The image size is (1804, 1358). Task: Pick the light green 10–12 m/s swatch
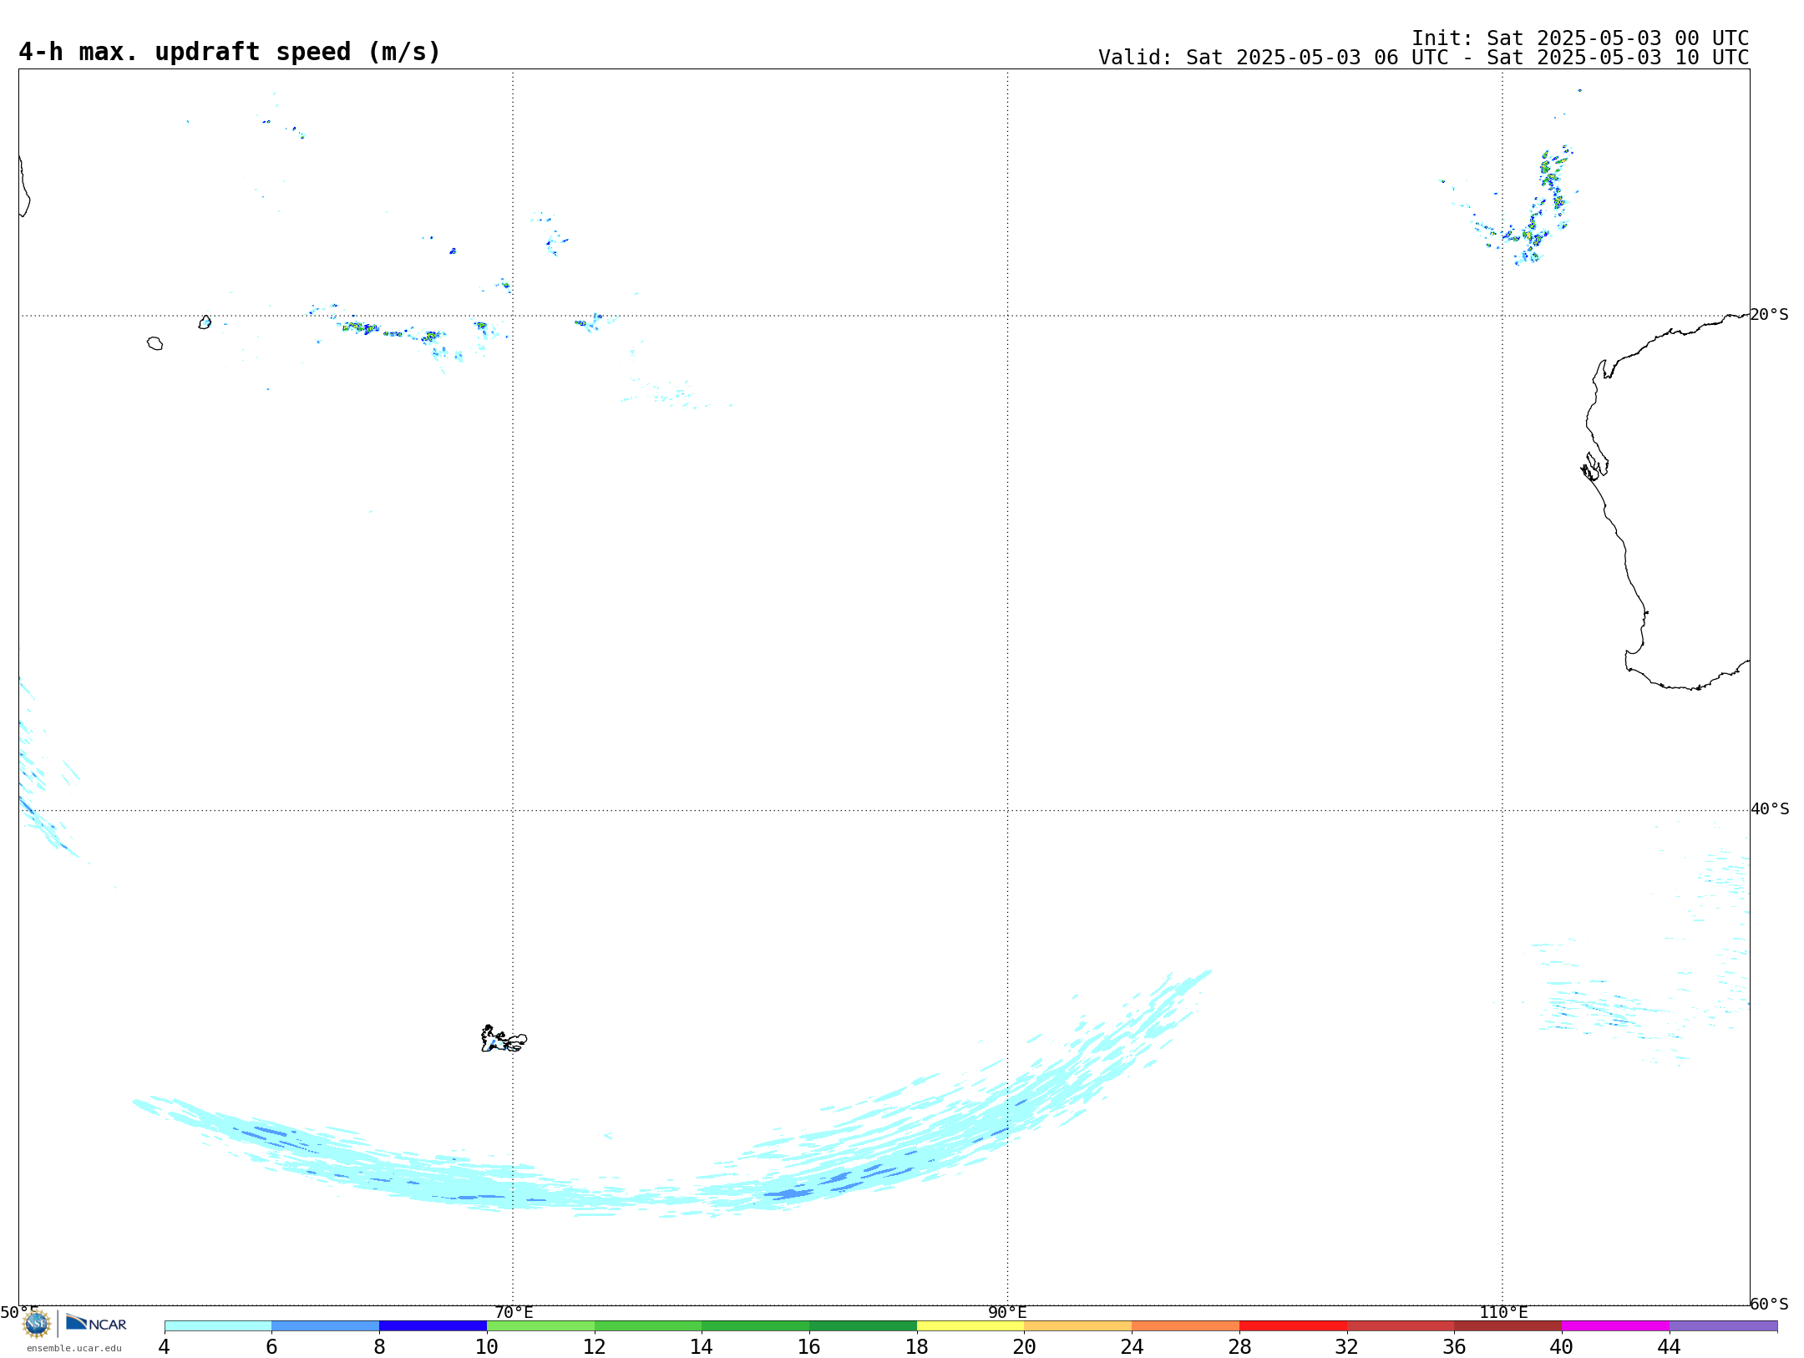[540, 1325]
